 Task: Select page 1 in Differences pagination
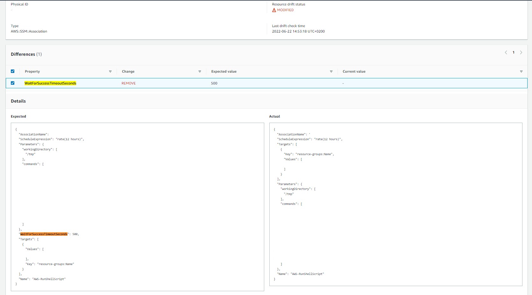click(x=514, y=52)
